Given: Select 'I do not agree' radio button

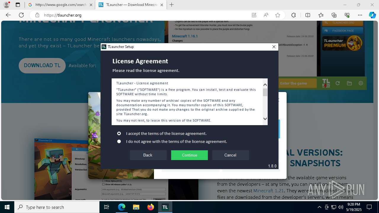Looking at the screenshot, I should tap(119, 141).
